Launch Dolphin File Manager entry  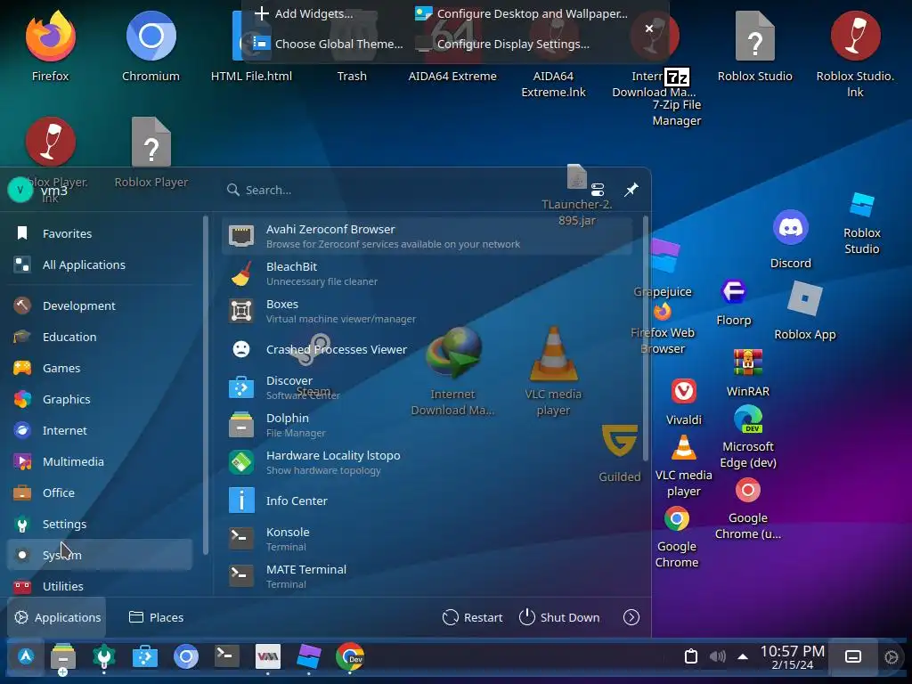coord(427,425)
